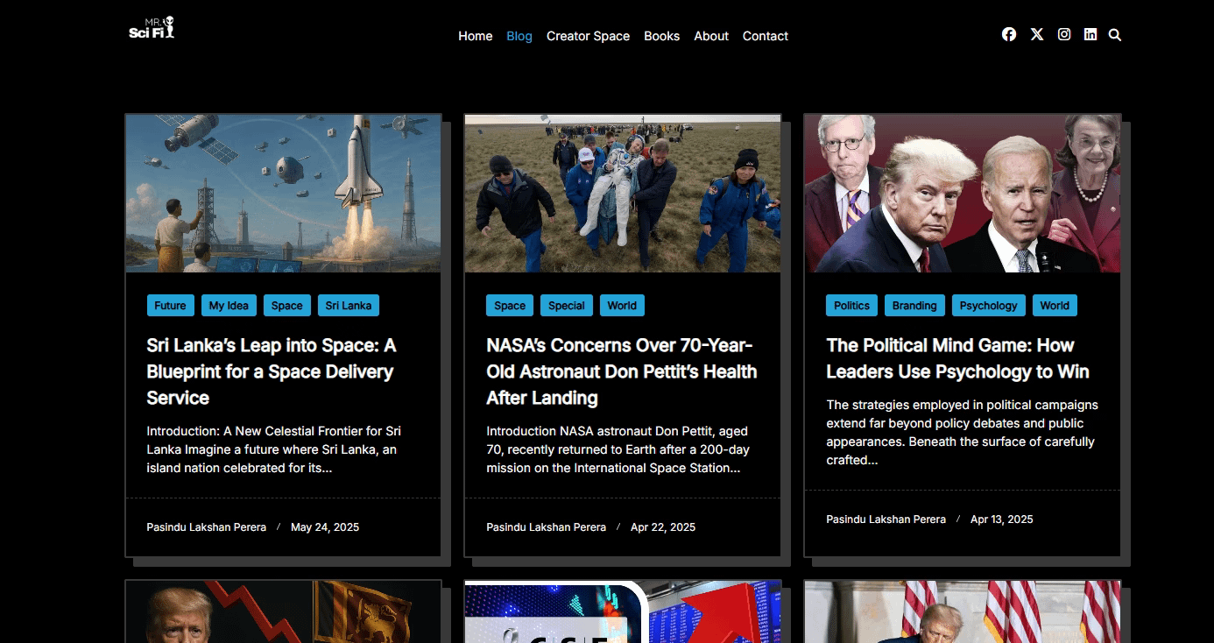This screenshot has width=1214, height=643.
Task: Open the NASA astronaut landing photo thumbnail
Action: point(622,194)
